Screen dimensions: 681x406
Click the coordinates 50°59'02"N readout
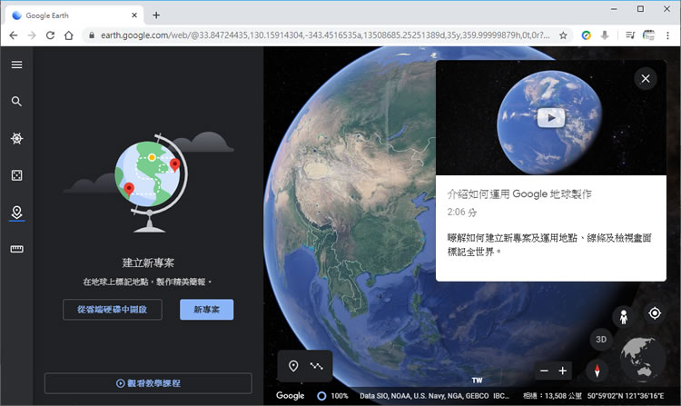(626, 396)
